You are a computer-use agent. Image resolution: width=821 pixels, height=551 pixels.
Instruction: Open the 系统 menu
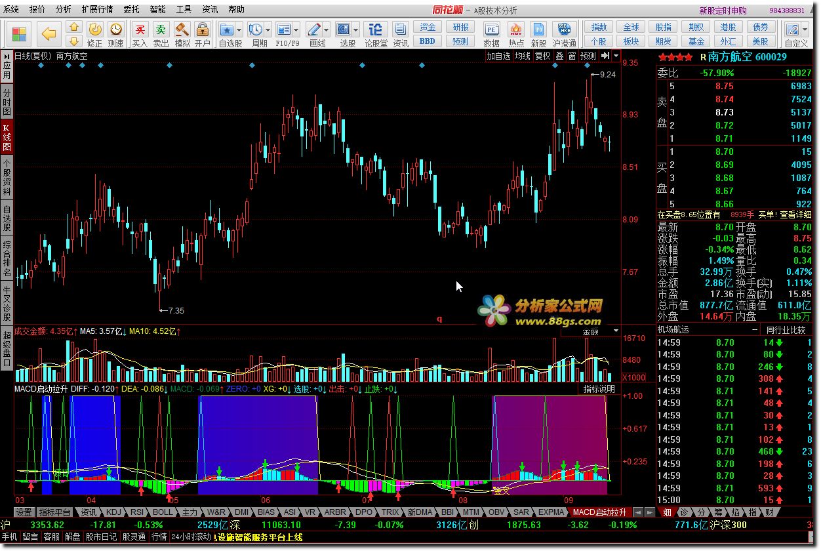11,9
